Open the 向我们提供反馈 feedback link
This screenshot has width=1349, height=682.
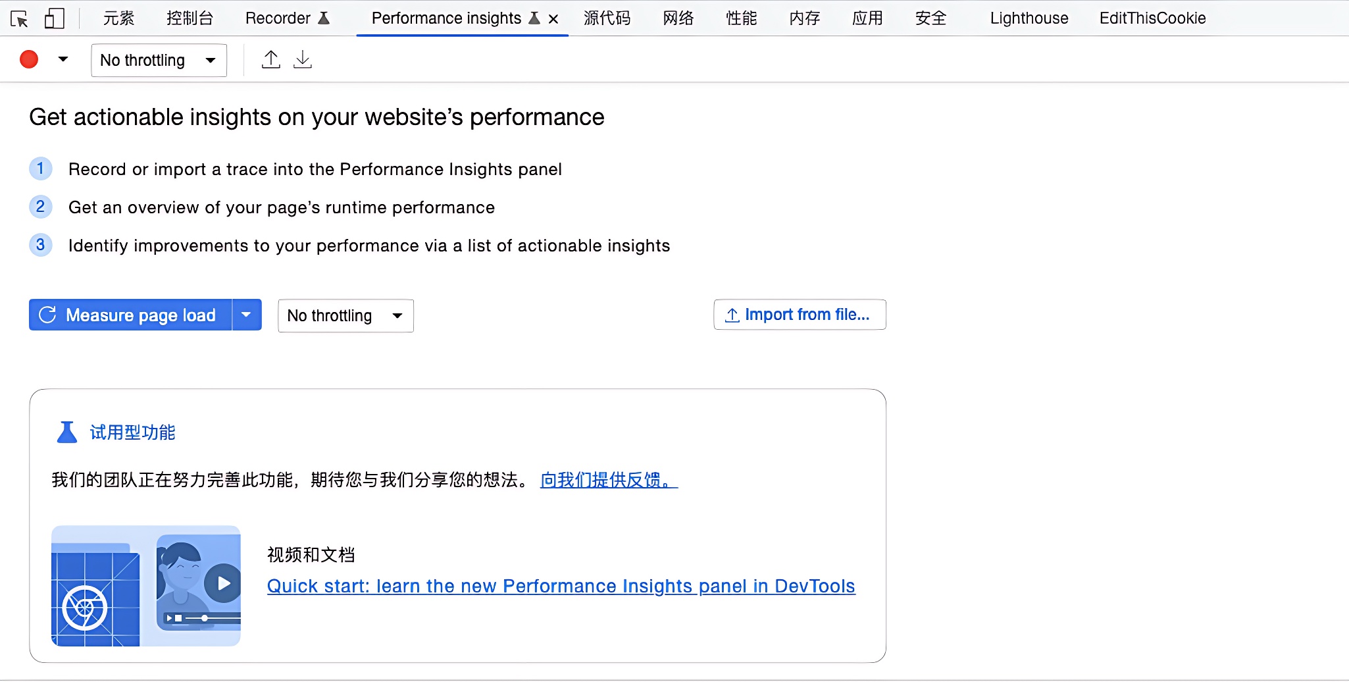608,480
